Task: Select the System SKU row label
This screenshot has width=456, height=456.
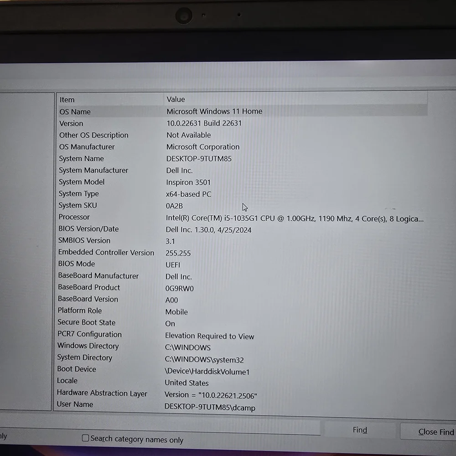Action: [78, 205]
